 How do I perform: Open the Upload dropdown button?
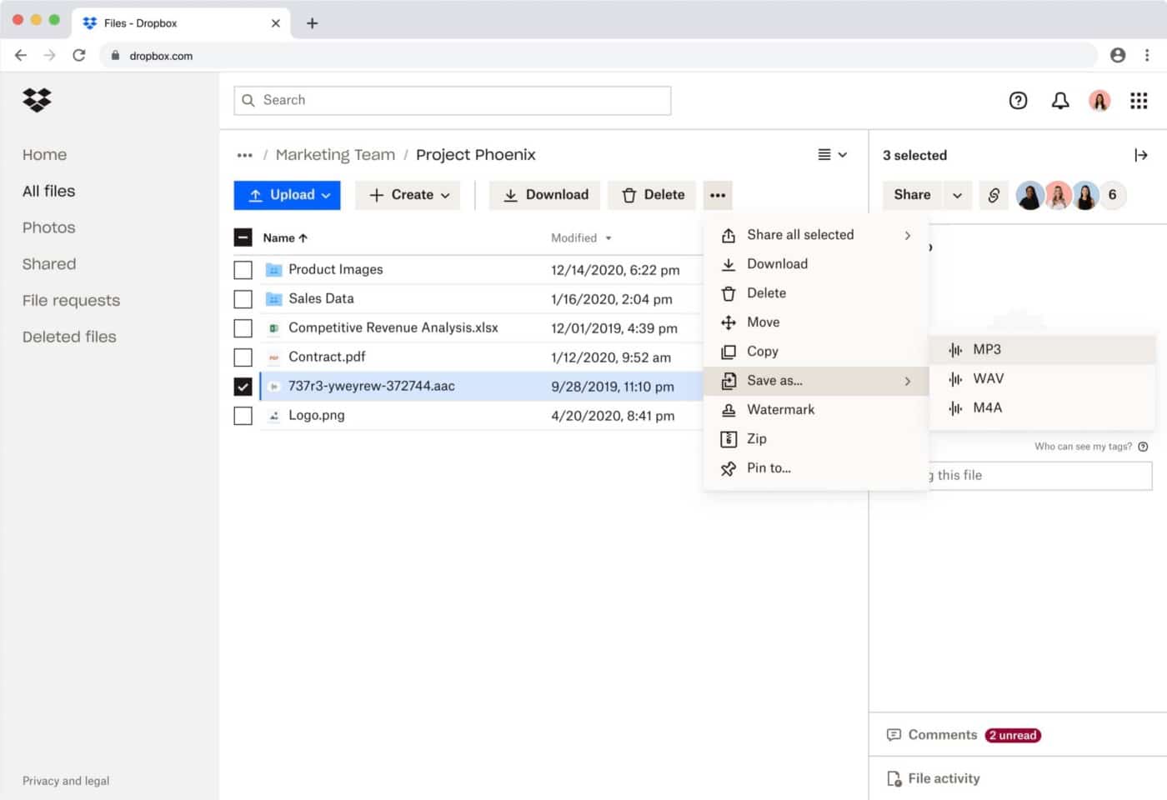287,195
